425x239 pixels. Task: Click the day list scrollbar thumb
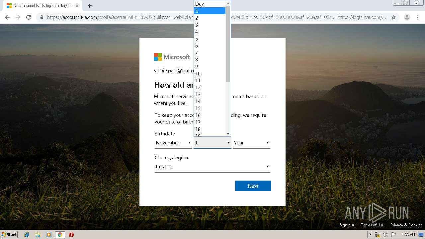point(228,44)
